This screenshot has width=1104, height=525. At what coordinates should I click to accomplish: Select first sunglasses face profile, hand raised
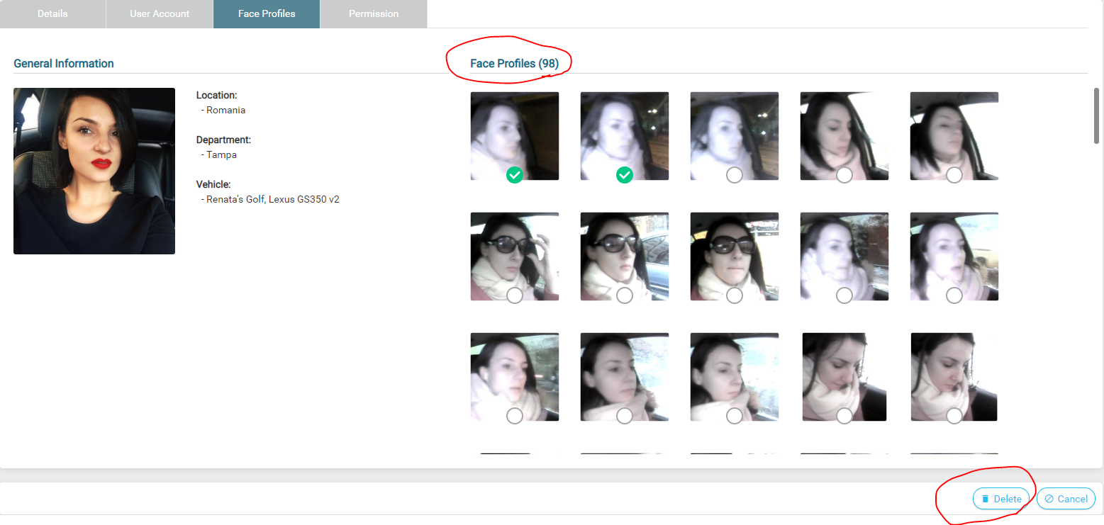coord(515,295)
